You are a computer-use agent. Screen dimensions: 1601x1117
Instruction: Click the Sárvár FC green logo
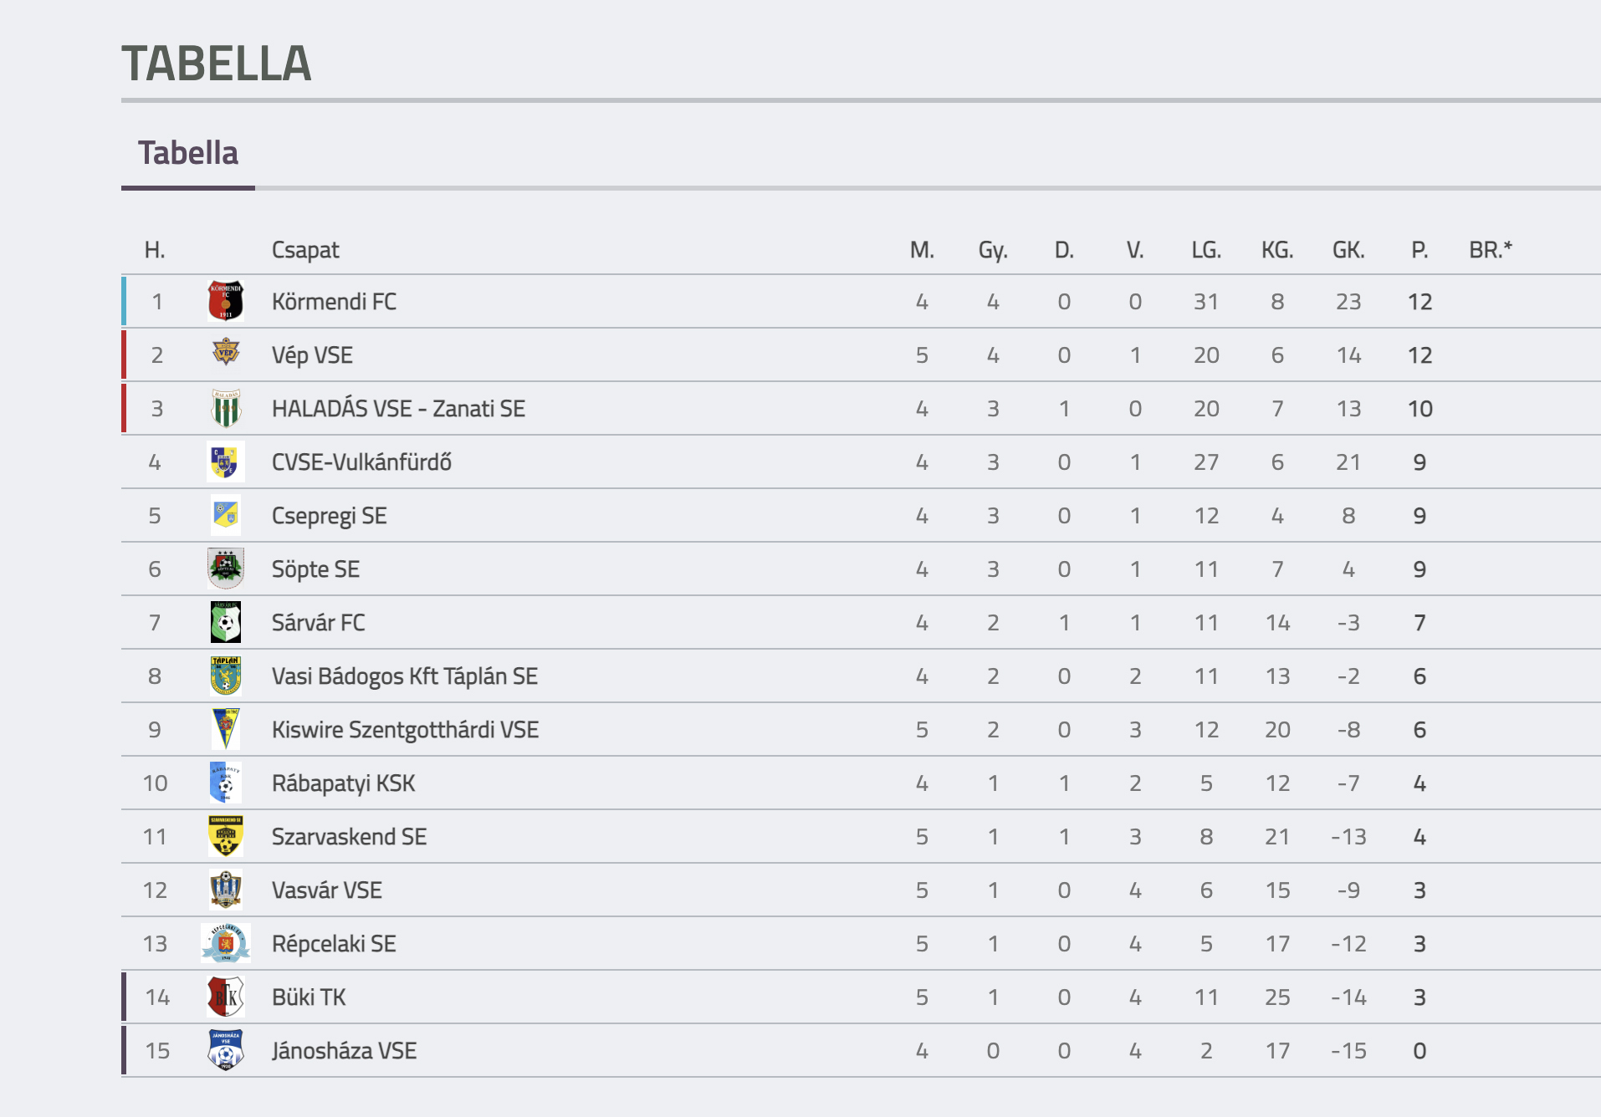[226, 622]
